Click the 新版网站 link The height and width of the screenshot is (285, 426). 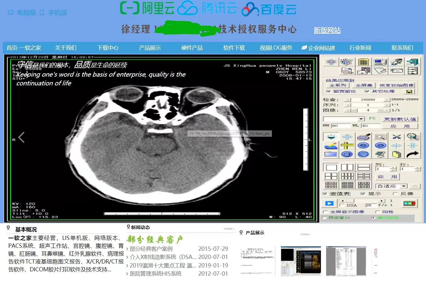pos(327,30)
